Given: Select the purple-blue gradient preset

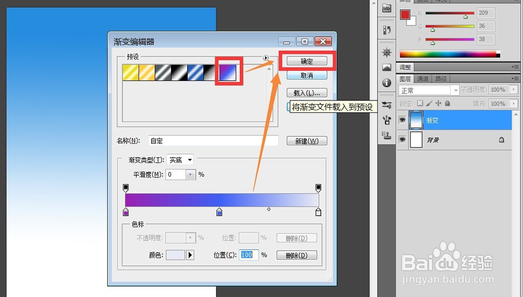Looking at the screenshot, I should tap(228, 72).
